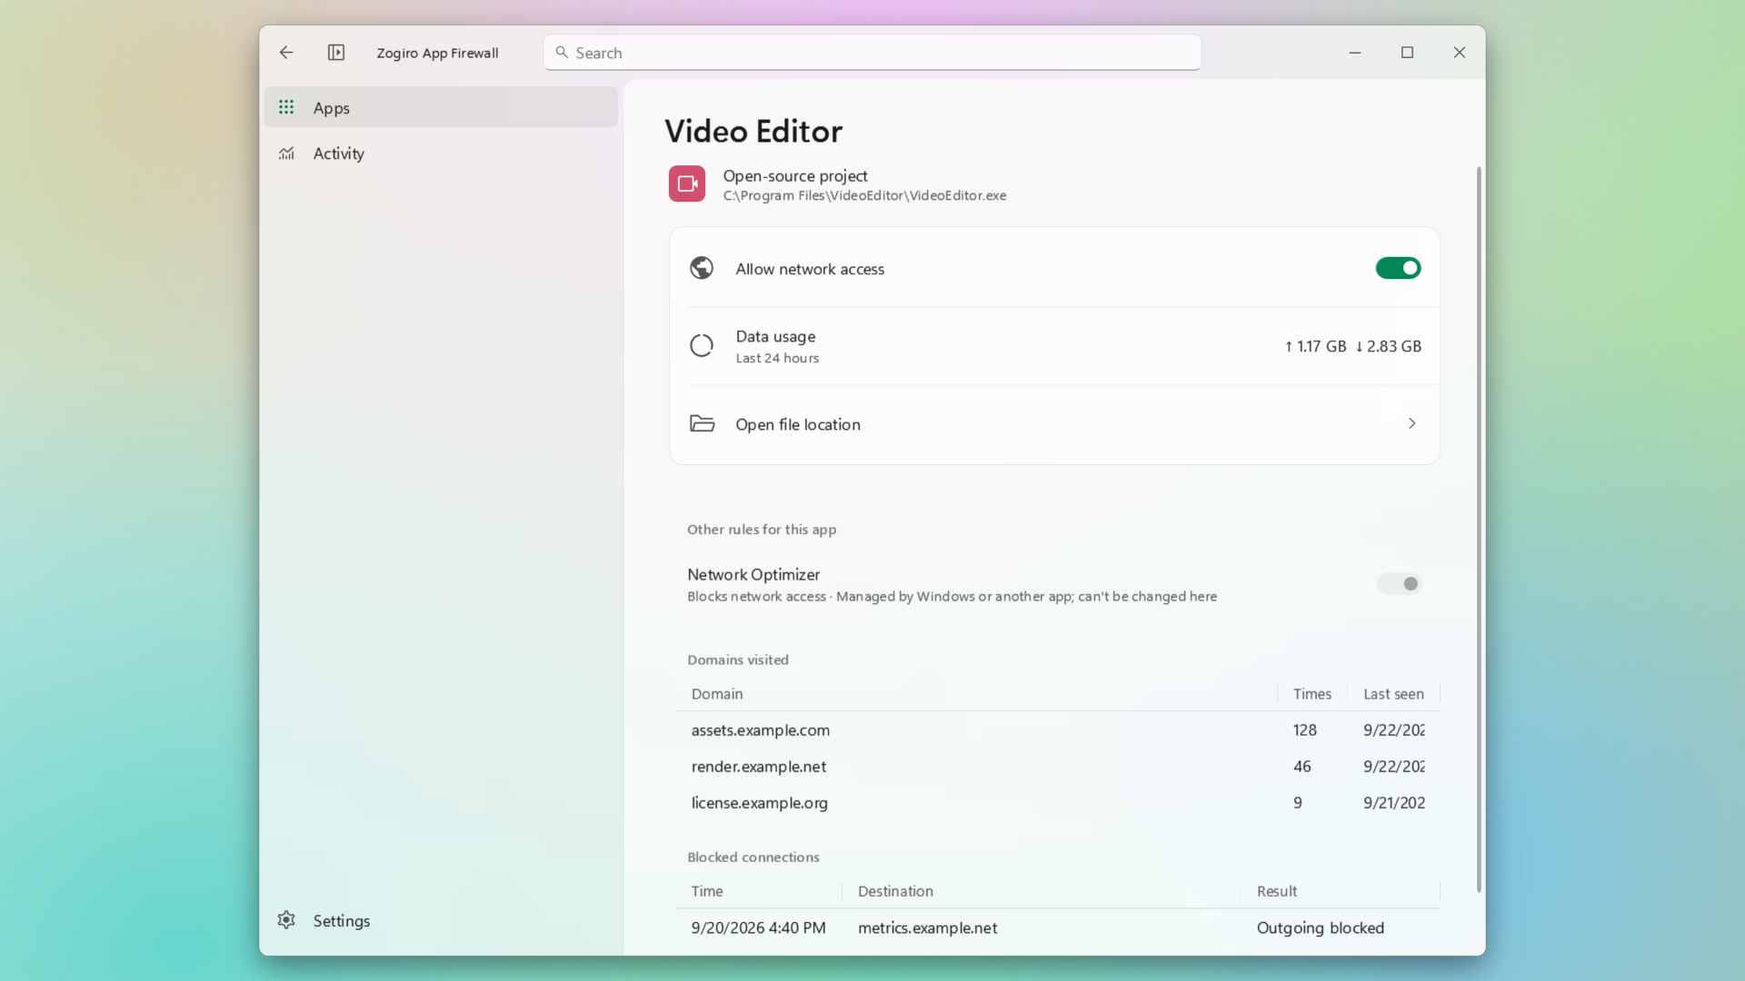
Task: Click the download usage 2.83 GB value
Action: 1388,346
